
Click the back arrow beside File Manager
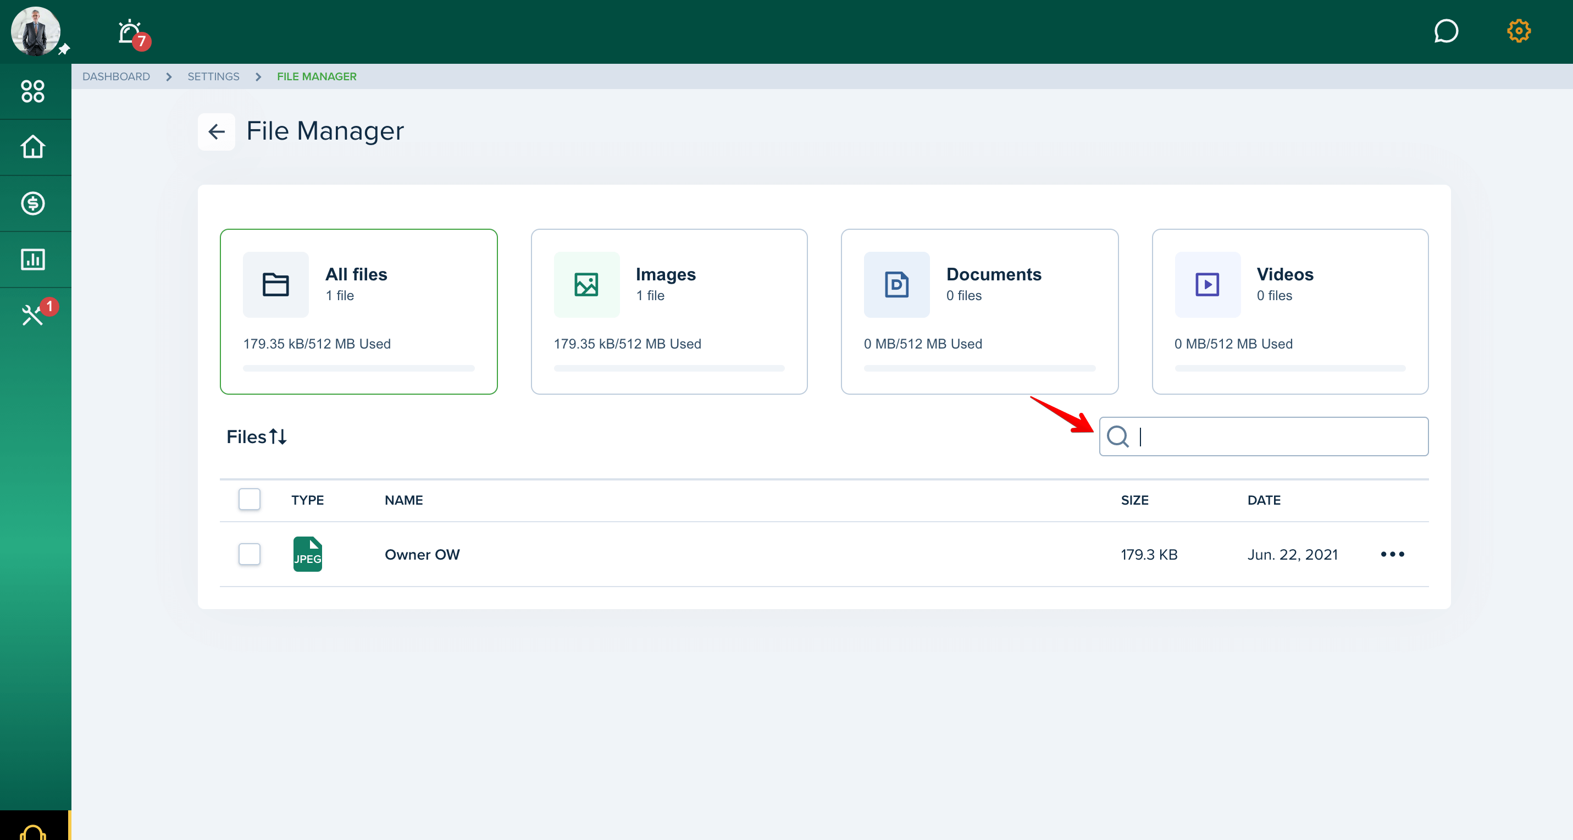click(x=216, y=131)
